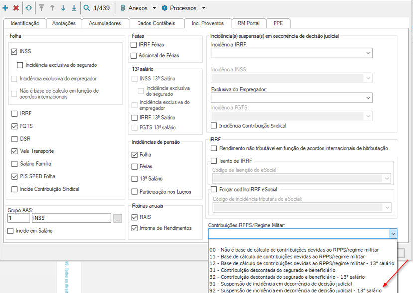Toggle PIS SPED Folha checkbox

tap(14, 177)
